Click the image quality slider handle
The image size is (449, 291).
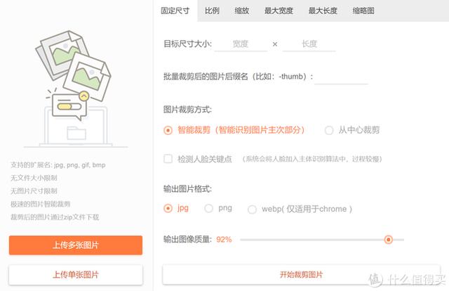(388, 239)
